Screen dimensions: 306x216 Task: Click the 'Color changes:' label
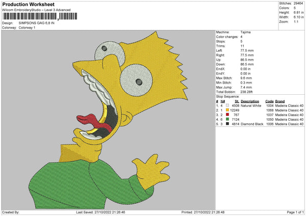(227, 37)
